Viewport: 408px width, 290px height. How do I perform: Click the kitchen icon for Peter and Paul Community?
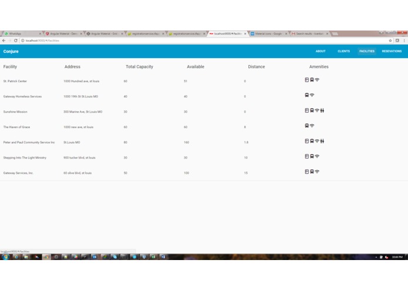click(307, 141)
